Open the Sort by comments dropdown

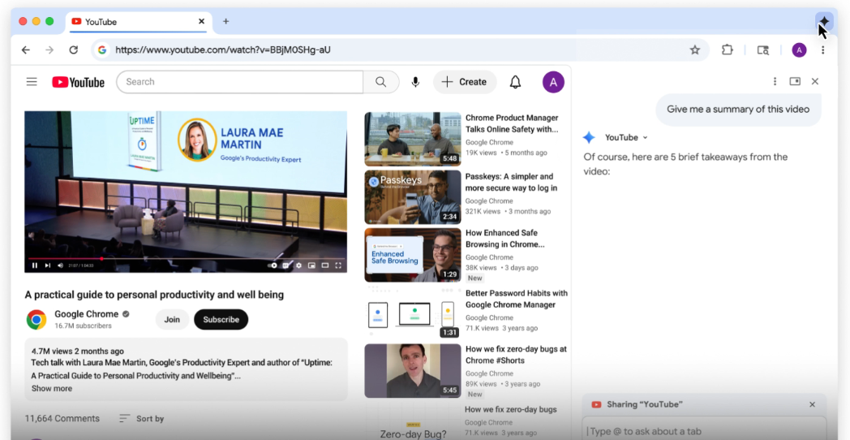(142, 419)
